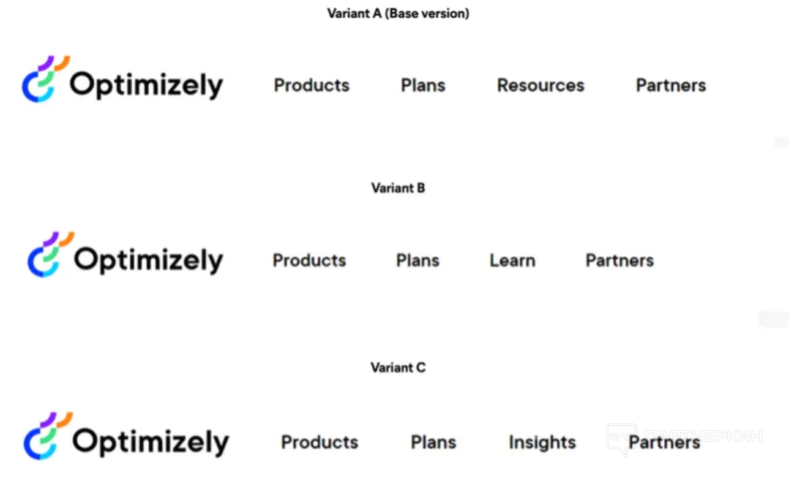Click the "Variant A (Base version)" heading
The image size is (794, 489).
point(398,13)
